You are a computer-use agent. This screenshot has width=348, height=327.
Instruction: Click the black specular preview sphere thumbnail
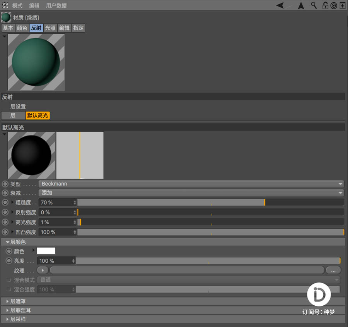pyautogui.click(x=31, y=155)
